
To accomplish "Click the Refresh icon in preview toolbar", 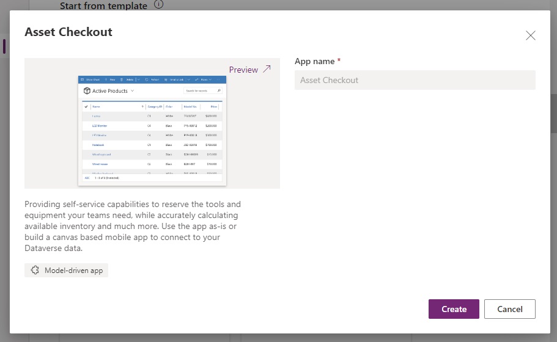I will (x=147, y=79).
